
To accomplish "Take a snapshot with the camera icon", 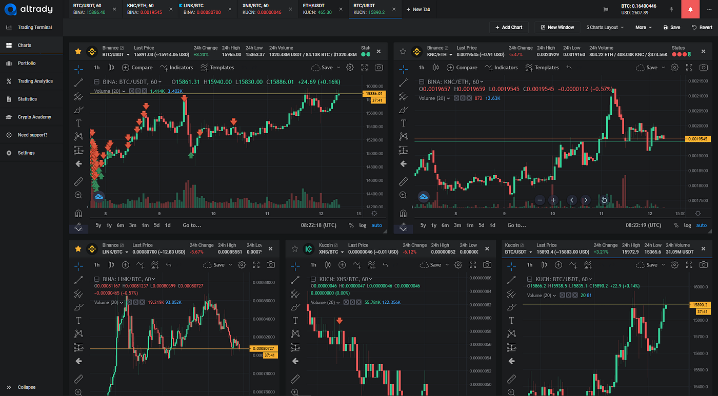I will point(378,67).
